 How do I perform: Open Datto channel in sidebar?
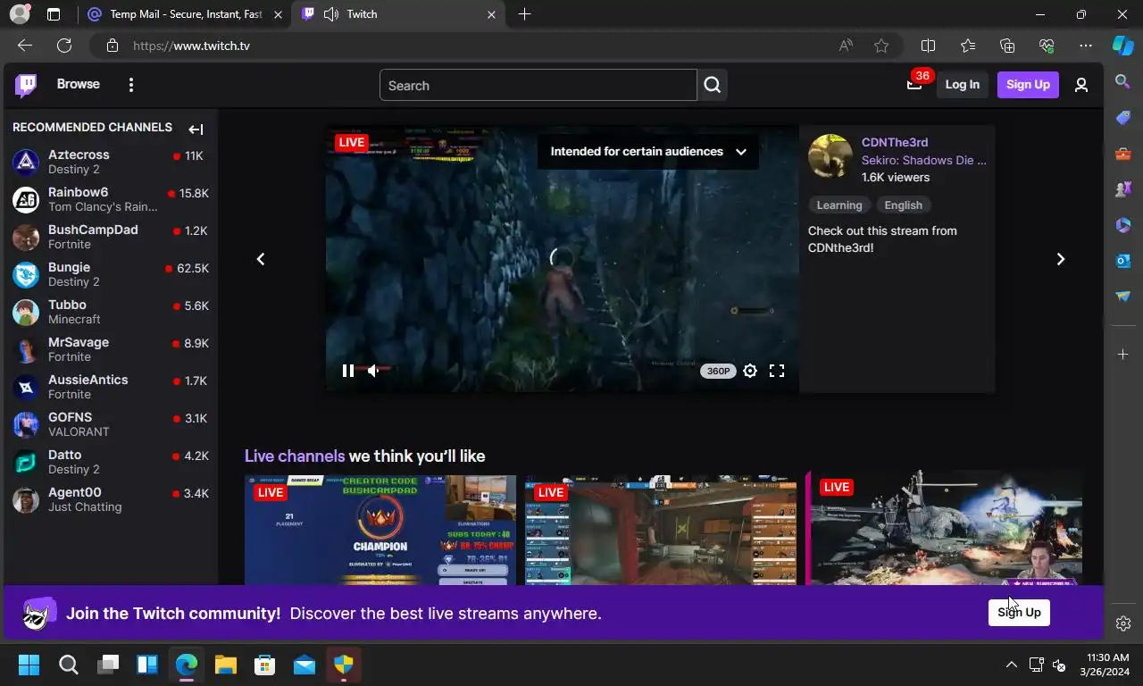[x=110, y=462]
